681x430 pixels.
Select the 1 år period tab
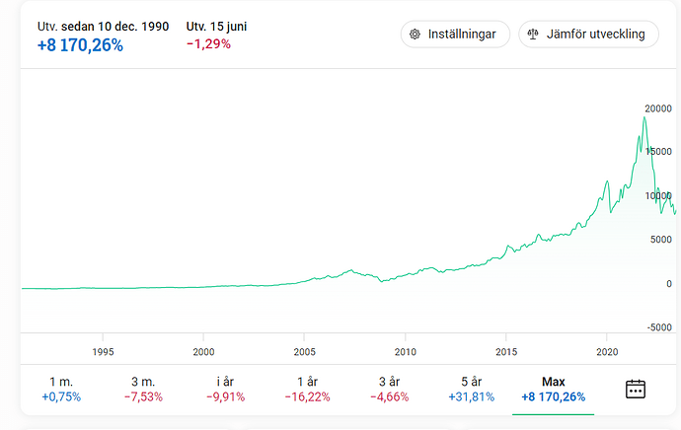click(x=308, y=389)
